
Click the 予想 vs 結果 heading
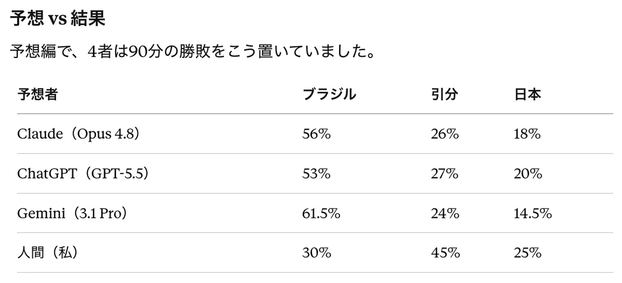[x=58, y=20]
